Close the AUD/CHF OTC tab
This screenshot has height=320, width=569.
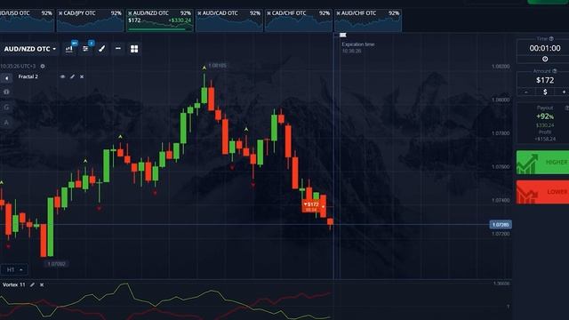coord(338,13)
